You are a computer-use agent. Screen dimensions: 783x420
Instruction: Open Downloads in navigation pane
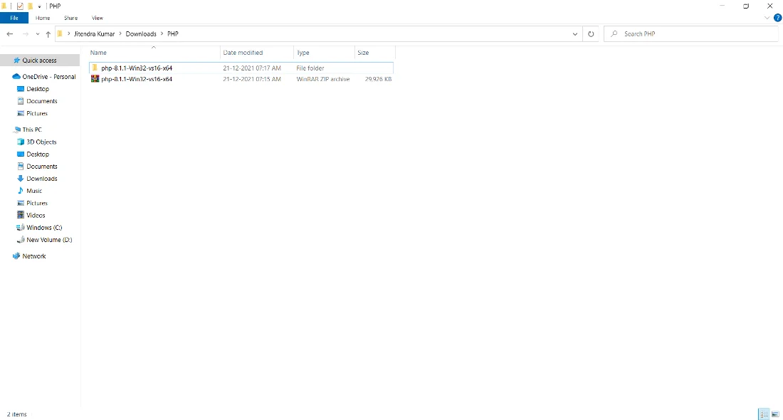click(41, 179)
